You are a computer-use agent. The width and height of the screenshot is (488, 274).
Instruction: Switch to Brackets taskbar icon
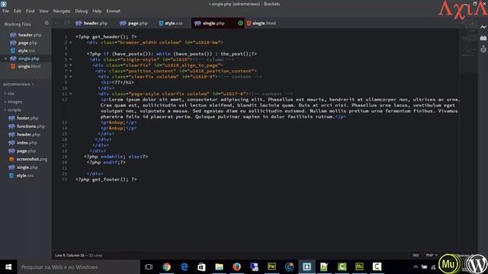click(307, 266)
